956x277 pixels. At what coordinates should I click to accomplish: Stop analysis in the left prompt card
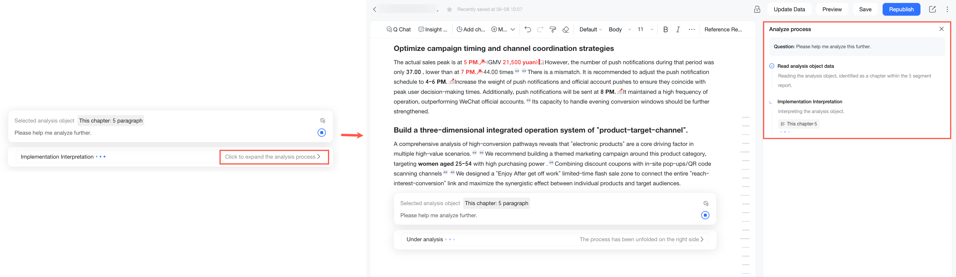[x=322, y=133]
